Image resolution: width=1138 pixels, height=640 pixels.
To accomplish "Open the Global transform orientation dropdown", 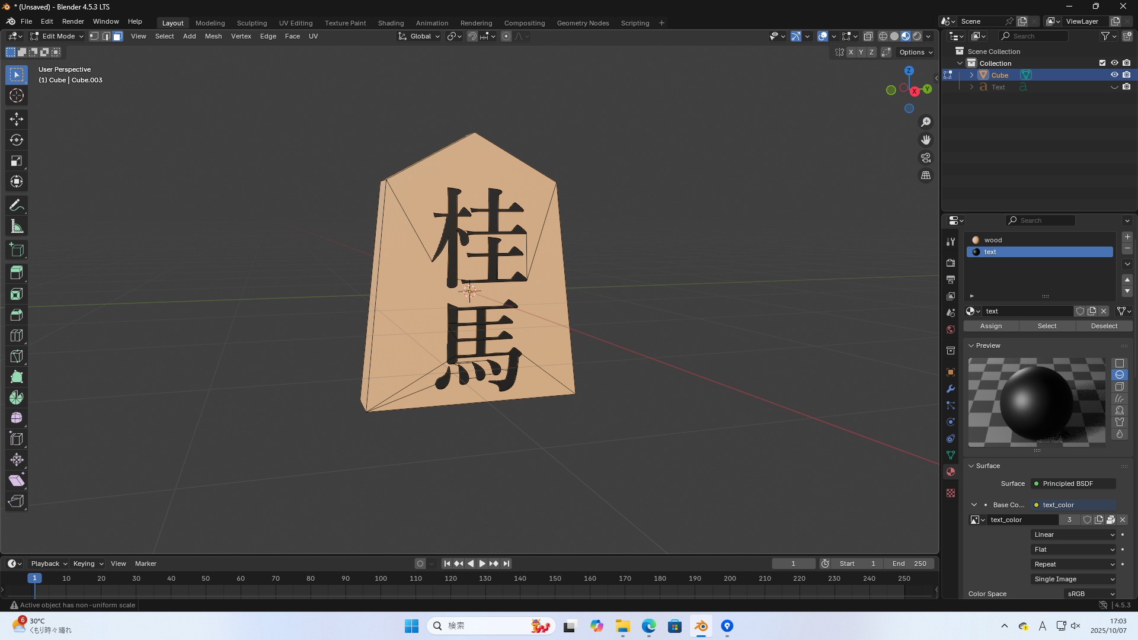I will [418, 36].
